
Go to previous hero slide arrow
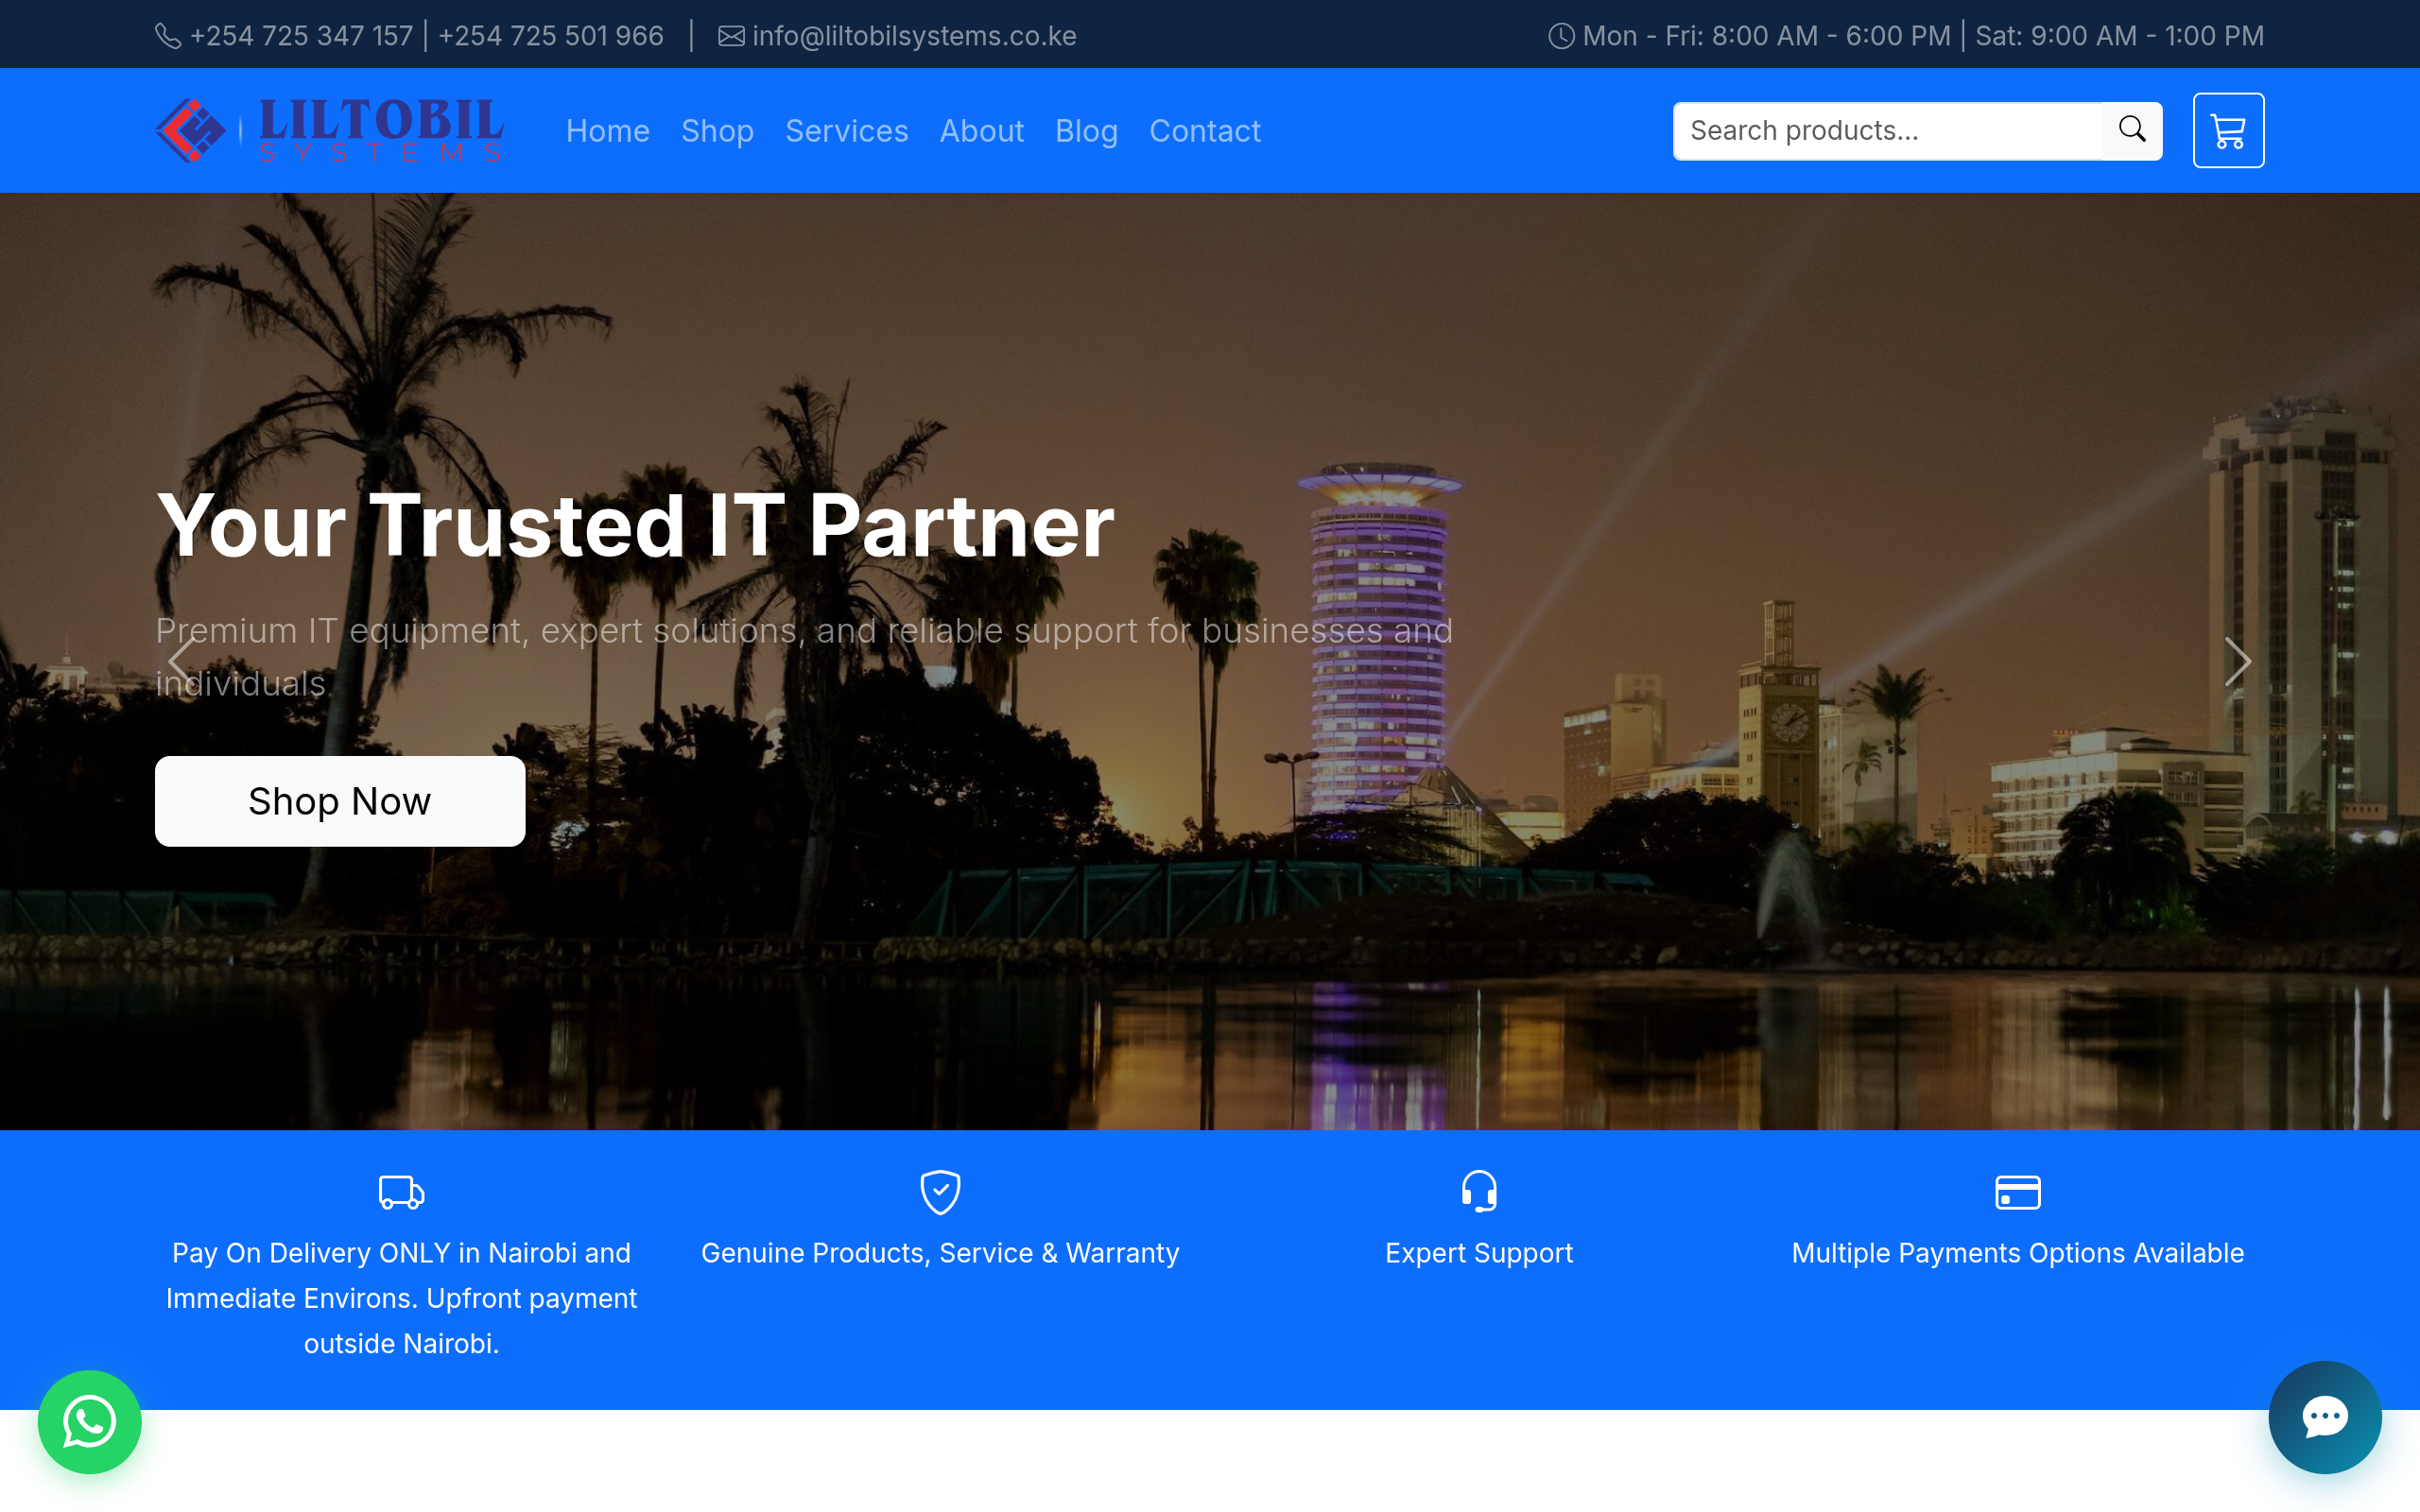(x=181, y=661)
